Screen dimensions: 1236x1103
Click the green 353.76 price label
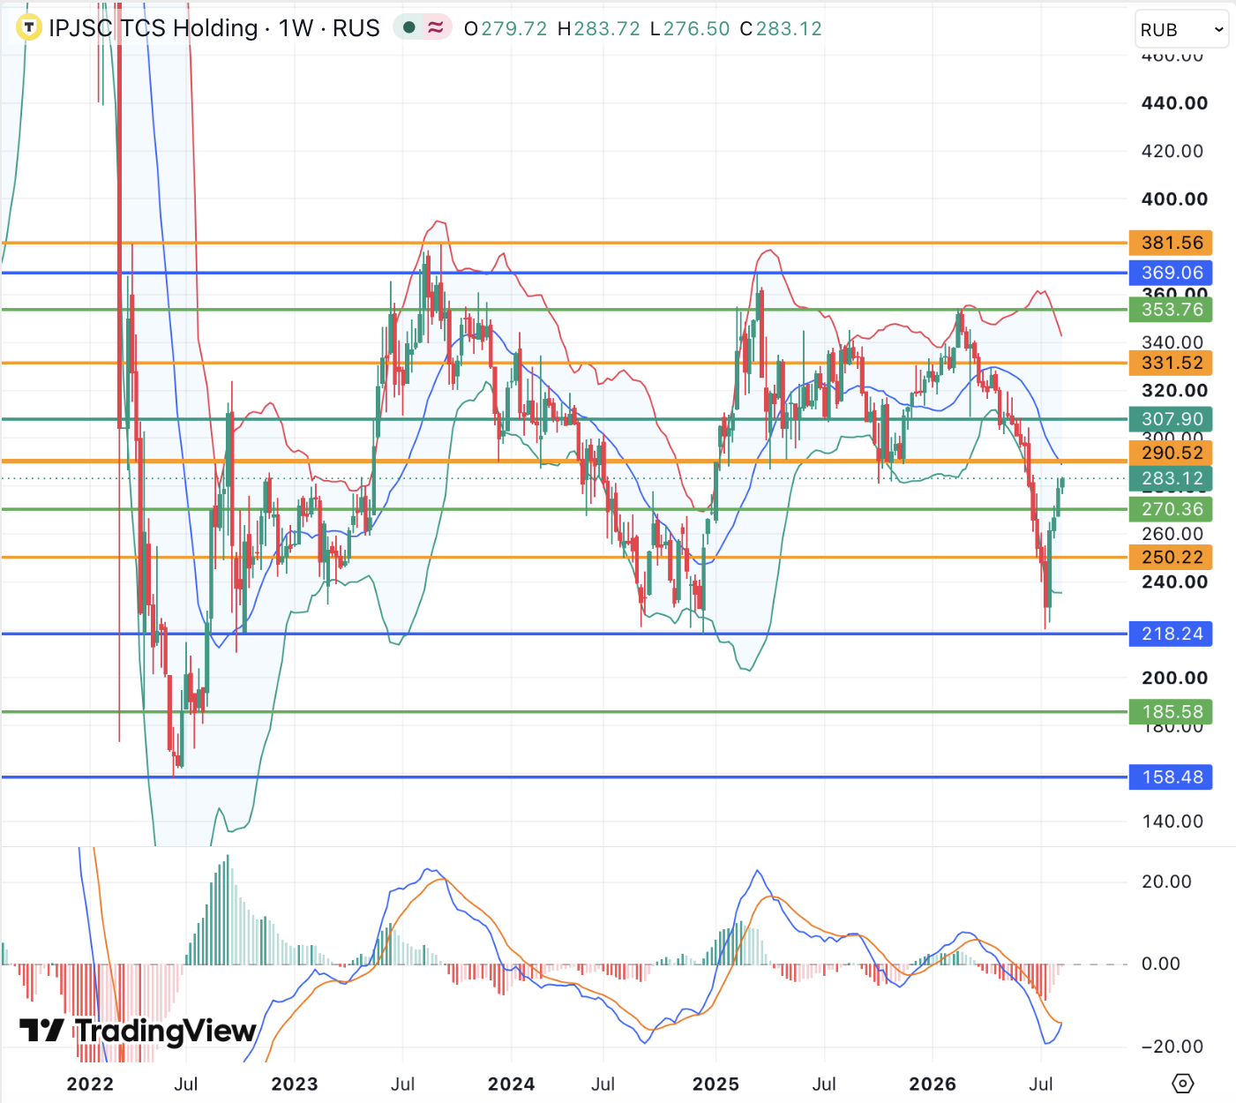[x=1172, y=310]
